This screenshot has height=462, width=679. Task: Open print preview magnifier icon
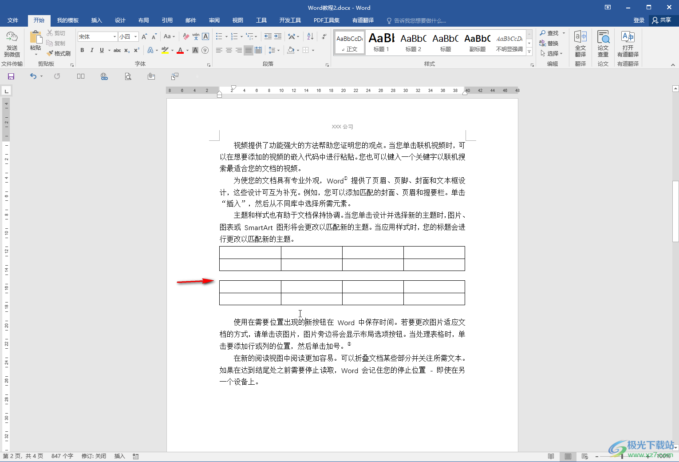pos(128,76)
